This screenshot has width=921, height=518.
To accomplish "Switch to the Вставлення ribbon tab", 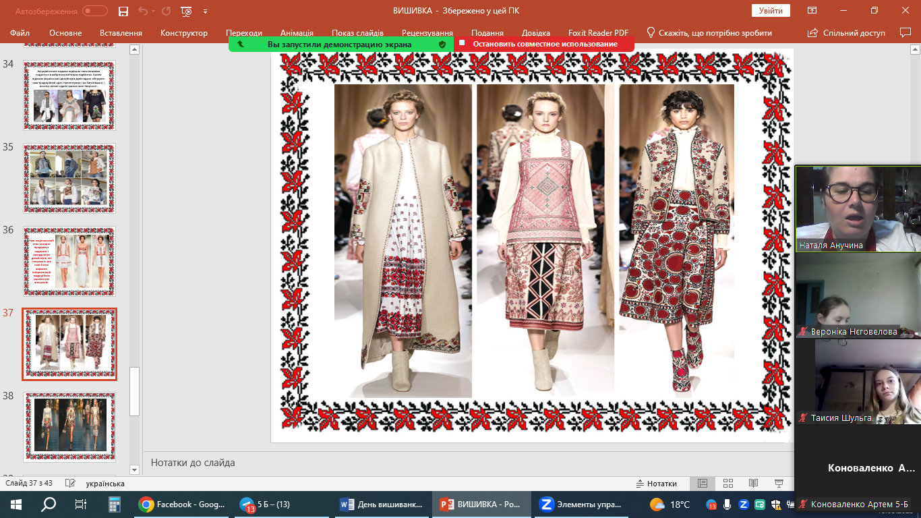I will click(x=121, y=33).
